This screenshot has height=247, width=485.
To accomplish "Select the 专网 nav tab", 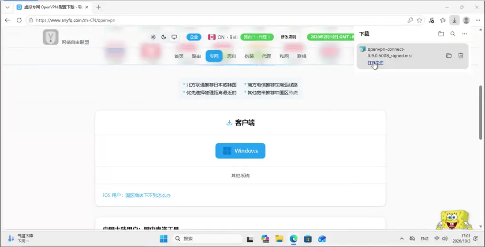I will [x=214, y=56].
